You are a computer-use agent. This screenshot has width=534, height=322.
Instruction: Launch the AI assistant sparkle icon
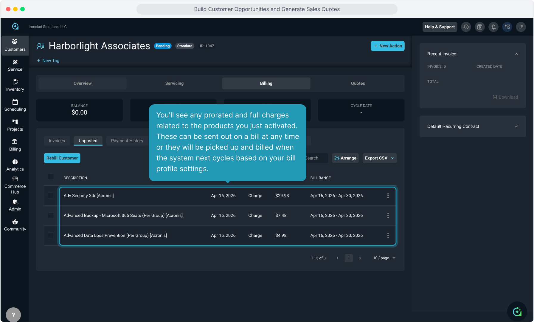tap(517, 312)
